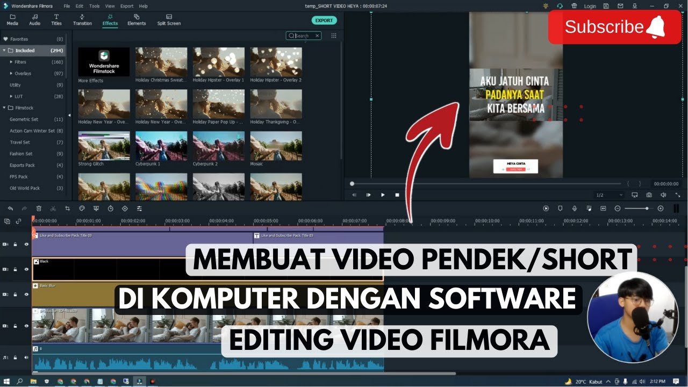Image resolution: width=688 pixels, height=387 pixels.
Task: Click Login in the title bar
Action: coord(590,6)
